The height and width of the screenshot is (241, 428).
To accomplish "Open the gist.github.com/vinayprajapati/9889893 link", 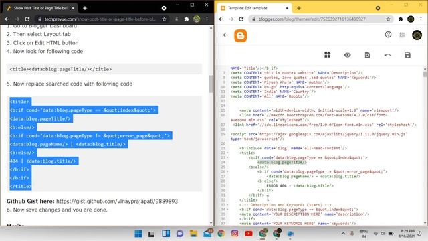I will click(117, 201).
